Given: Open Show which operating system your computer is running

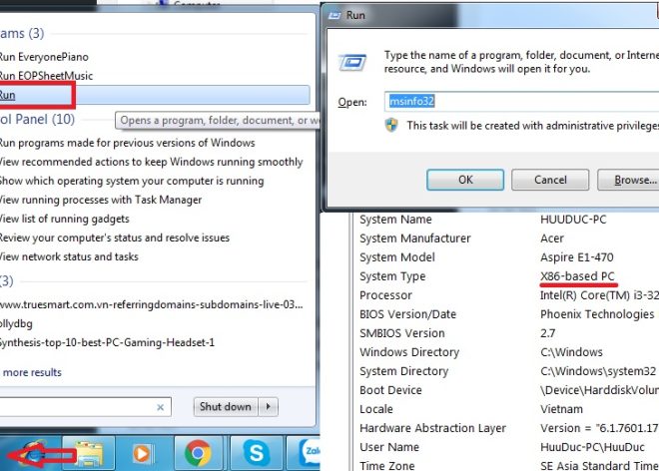Looking at the screenshot, I should 132,181.
